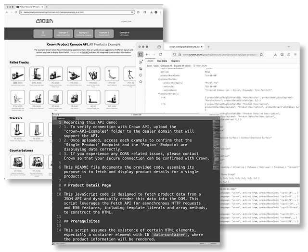The height and width of the screenshot is (252, 308).
Task: Click the Firefox URL bar showing www.crown.com
Action: coord(218,54)
